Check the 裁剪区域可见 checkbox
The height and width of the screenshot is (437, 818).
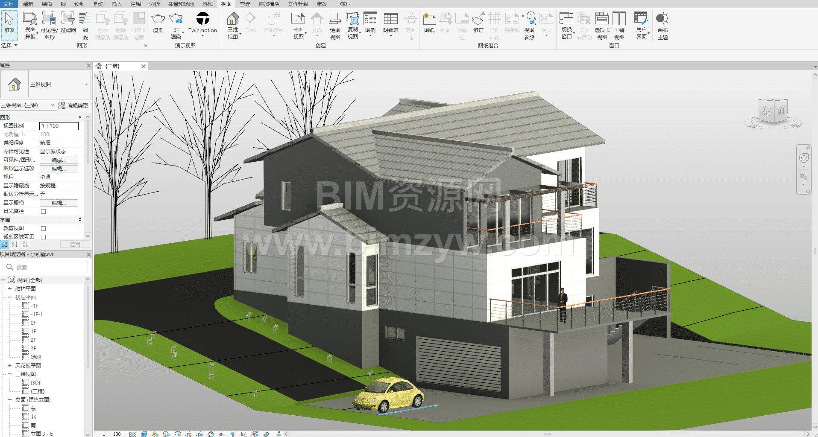point(43,237)
